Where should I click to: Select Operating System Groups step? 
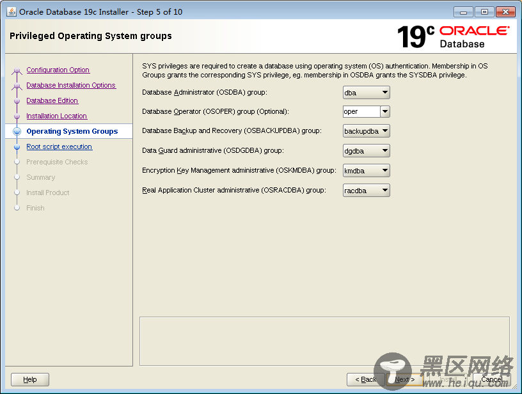coord(72,131)
